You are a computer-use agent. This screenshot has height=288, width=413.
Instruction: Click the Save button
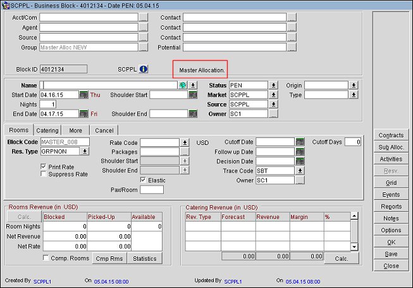(391, 254)
